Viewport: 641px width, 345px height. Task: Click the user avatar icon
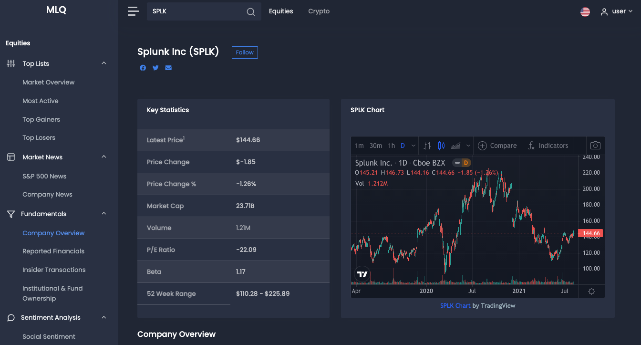(x=604, y=11)
